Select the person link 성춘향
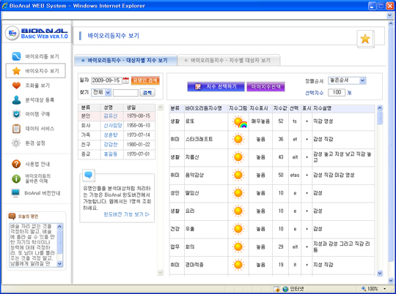The width and height of the screenshot is (396, 294). pyautogui.click(x=111, y=135)
